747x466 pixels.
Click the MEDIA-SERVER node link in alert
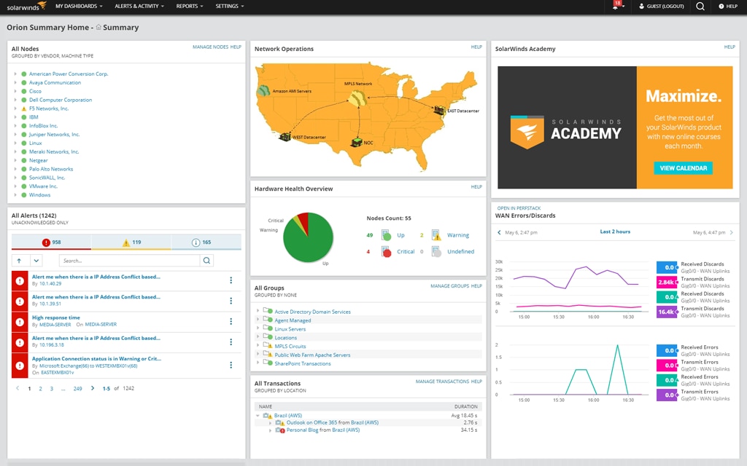[55, 325]
